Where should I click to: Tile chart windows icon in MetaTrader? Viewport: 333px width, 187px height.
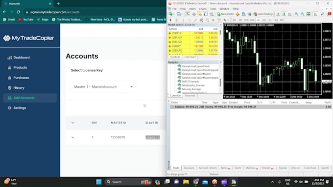coord(309,14)
